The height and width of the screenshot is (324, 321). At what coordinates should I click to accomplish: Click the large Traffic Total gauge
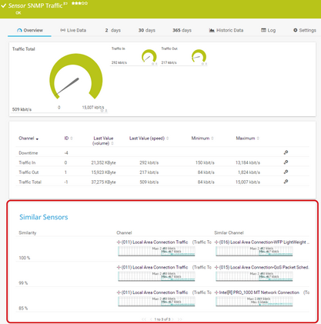tap(76, 76)
